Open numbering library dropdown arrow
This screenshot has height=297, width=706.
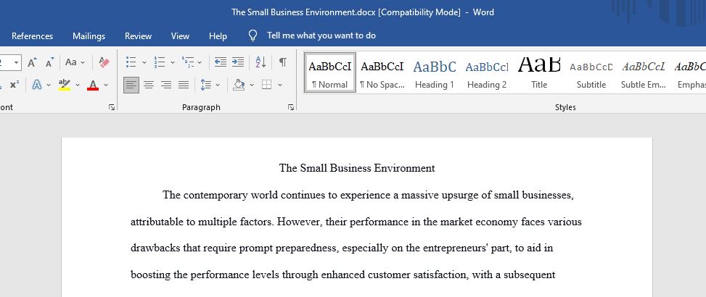pos(173,62)
